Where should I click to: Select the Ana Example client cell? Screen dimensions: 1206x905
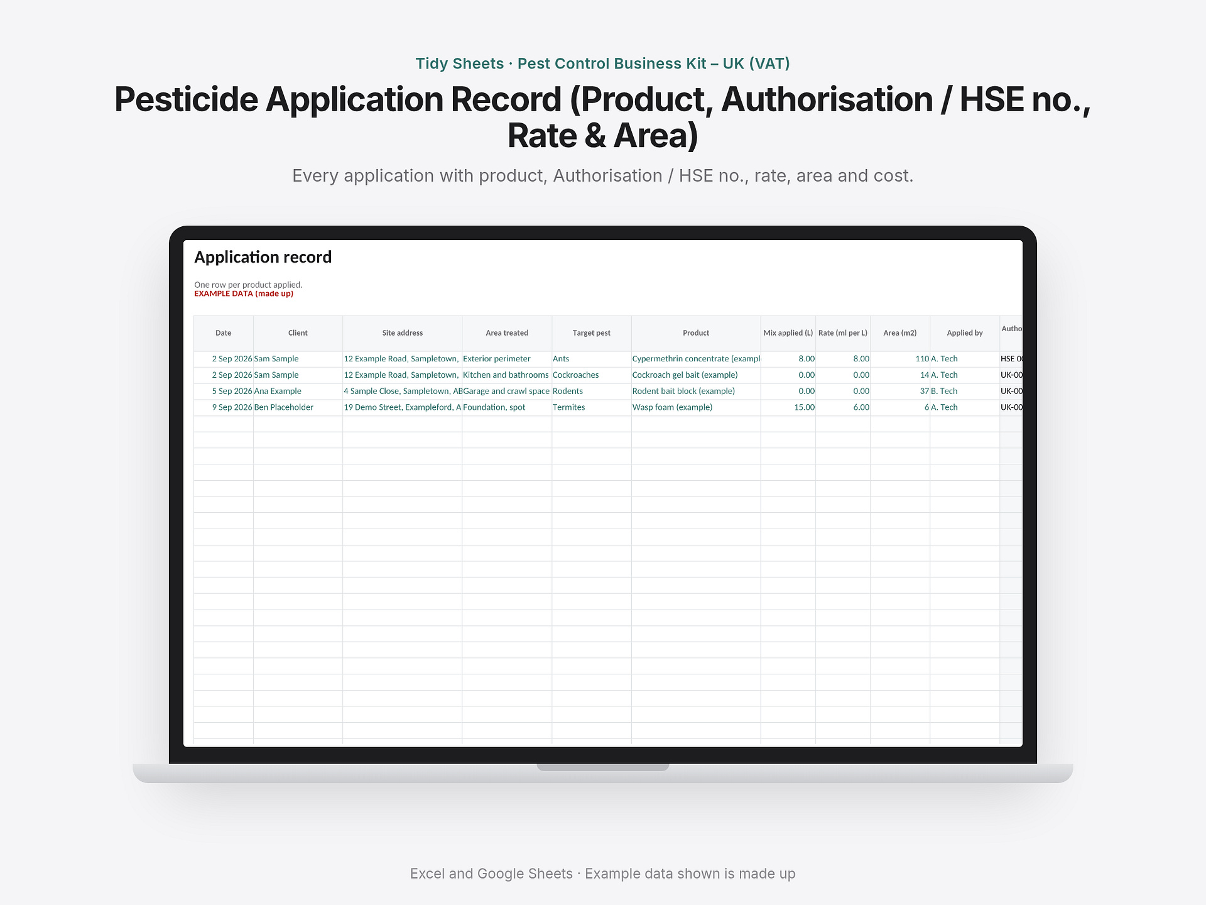[298, 391]
